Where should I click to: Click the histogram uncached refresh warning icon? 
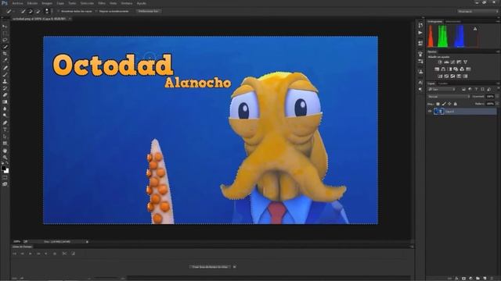point(475,29)
